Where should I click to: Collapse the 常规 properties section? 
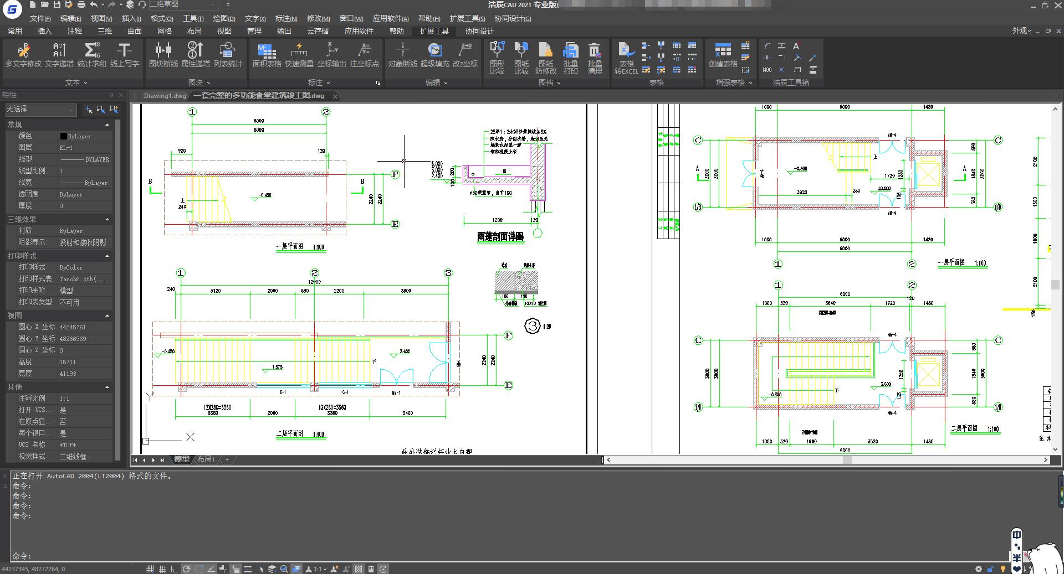(107, 125)
